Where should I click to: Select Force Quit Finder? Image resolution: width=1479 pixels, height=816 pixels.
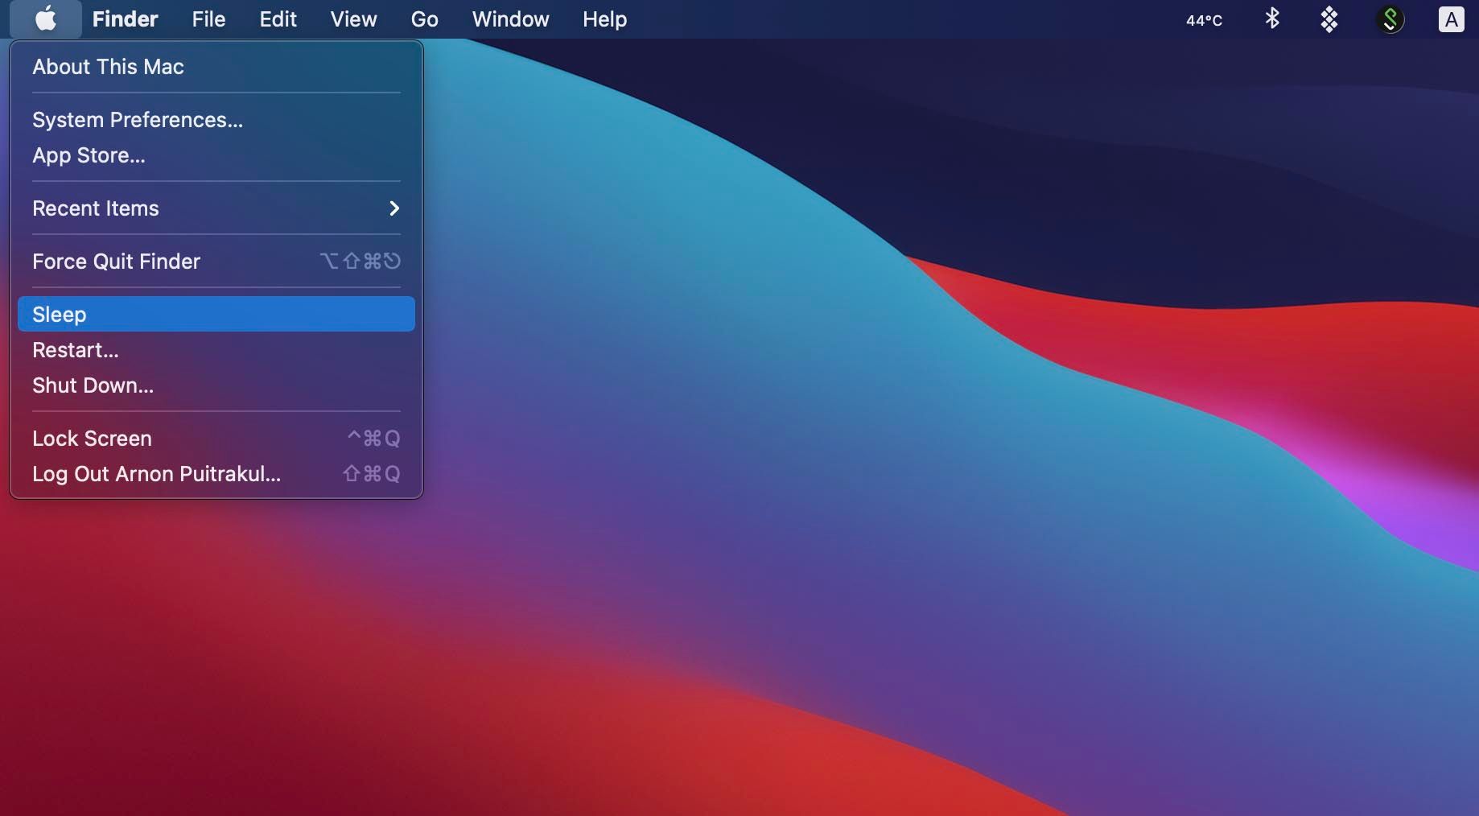tap(216, 262)
